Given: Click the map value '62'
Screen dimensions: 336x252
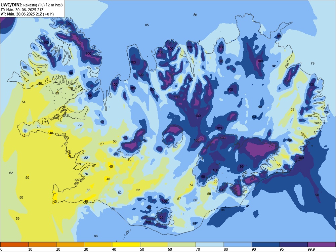Looking at the screenshot, I should click(x=11, y=173).
